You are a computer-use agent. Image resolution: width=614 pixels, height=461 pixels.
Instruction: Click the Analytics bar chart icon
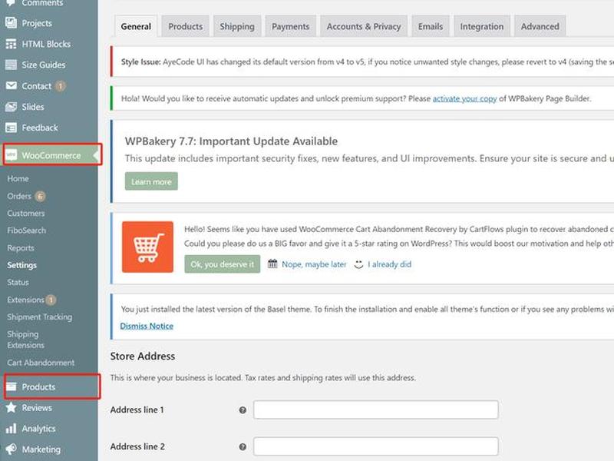pyautogui.click(x=11, y=429)
